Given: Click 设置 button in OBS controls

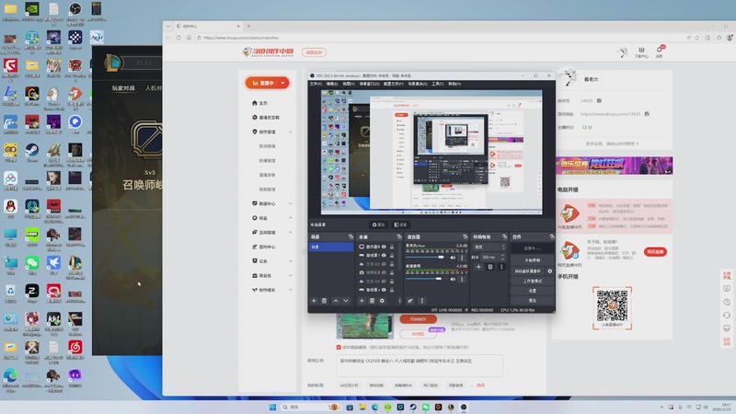Looking at the screenshot, I should coord(533,291).
